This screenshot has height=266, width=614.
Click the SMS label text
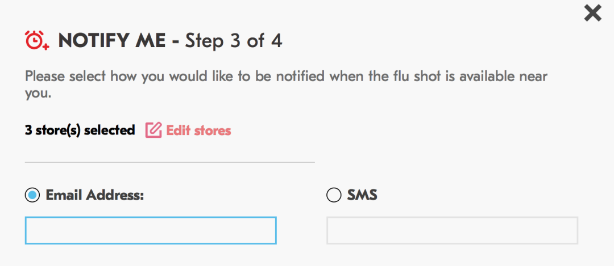click(x=362, y=195)
